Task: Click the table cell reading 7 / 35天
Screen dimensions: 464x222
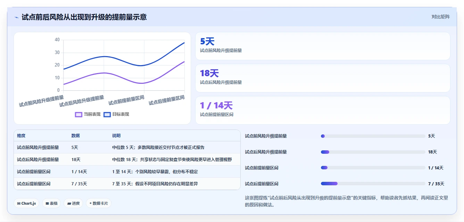Action: [79, 184]
